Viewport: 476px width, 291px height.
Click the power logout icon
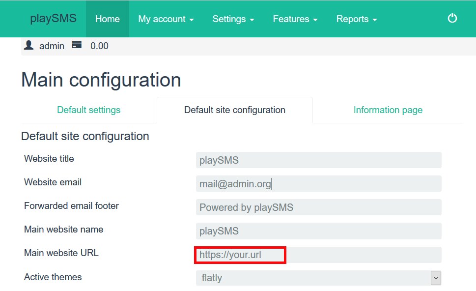pos(452,18)
